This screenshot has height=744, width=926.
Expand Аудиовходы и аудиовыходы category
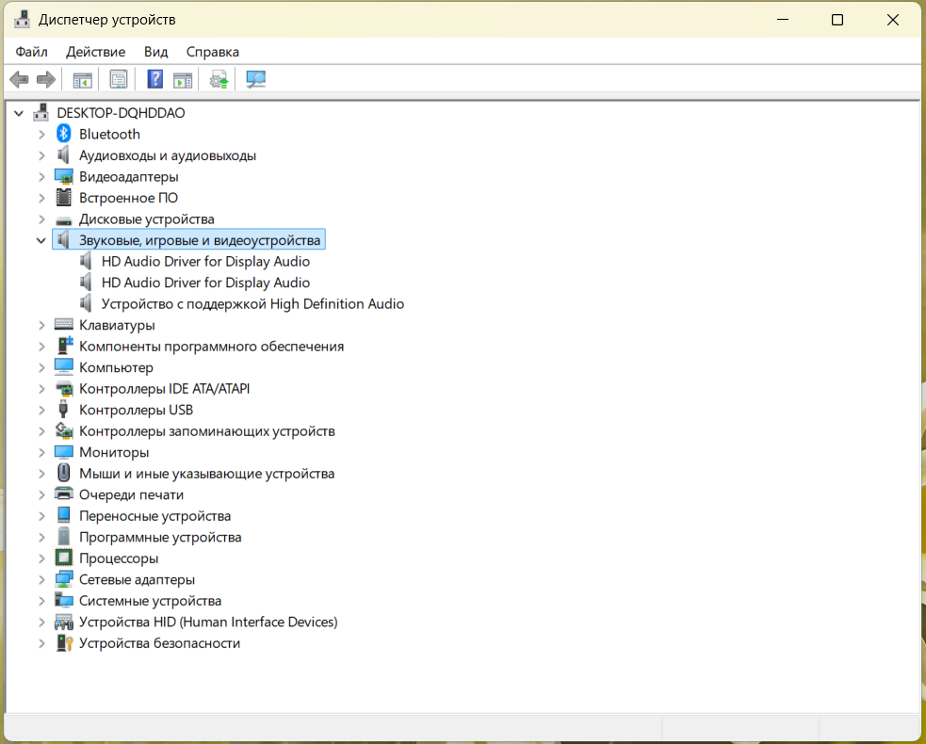pos(41,155)
